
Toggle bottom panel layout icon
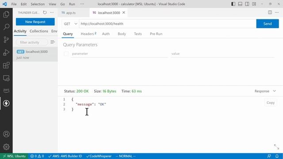click(x=240, y=4)
